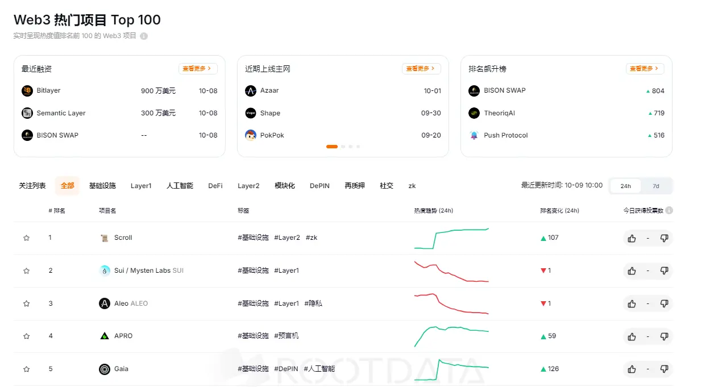This screenshot has width=718, height=387.
Task: Click the Sui / Mysten Labs logo
Action: tap(104, 271)
